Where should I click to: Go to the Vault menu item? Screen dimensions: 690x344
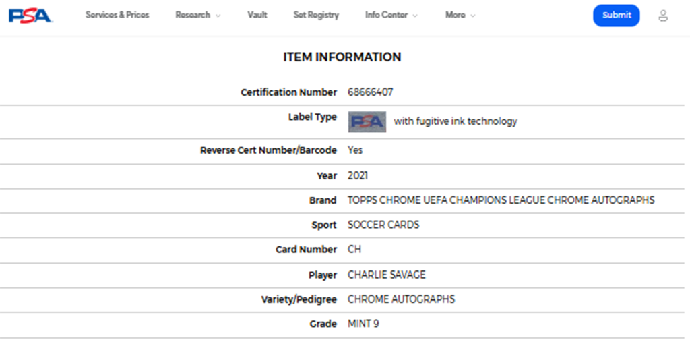[257, 15]
